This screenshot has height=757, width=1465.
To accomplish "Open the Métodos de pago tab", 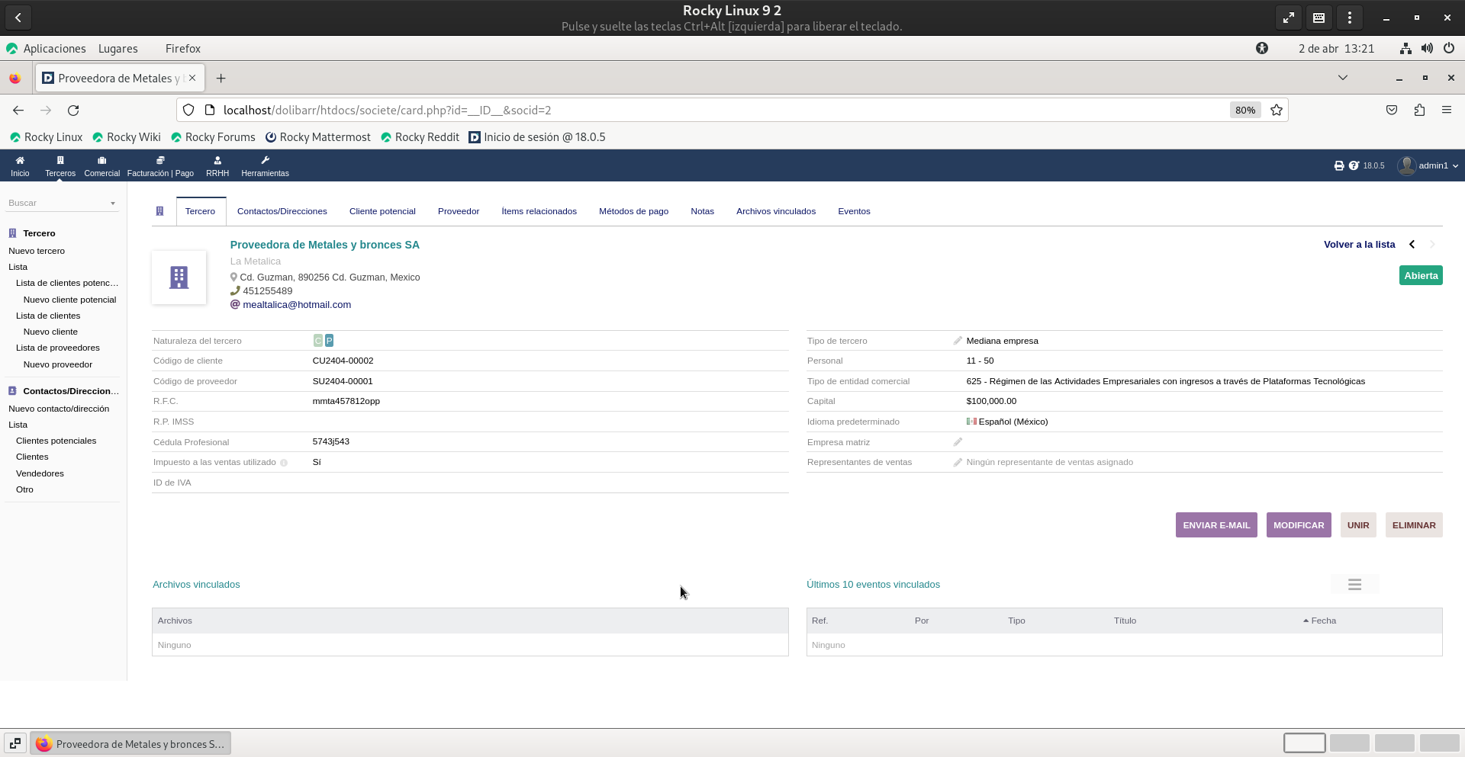I will point(633,211).
